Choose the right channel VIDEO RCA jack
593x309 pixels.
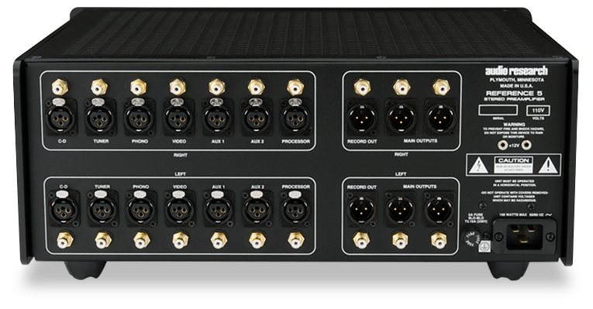pyautogui.click(x=178, y=87)
